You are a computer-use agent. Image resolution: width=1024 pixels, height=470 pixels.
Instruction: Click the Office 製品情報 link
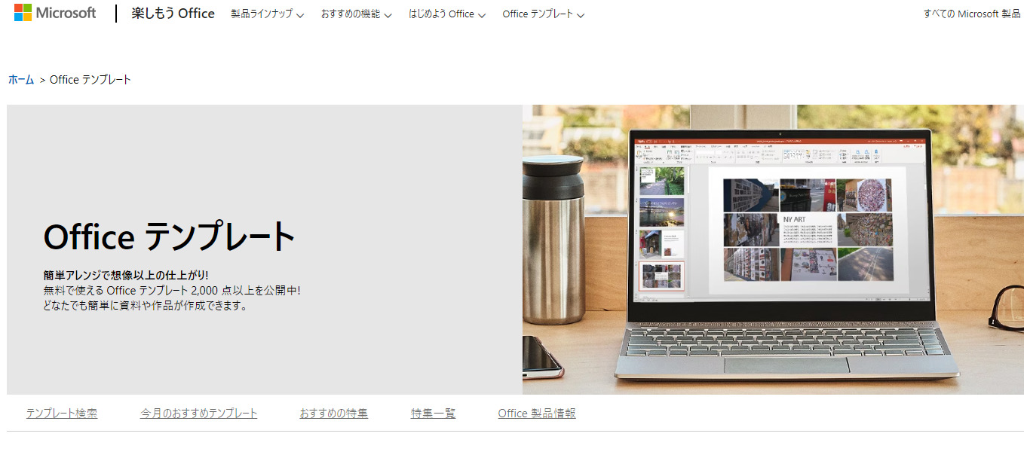[536, 413]
